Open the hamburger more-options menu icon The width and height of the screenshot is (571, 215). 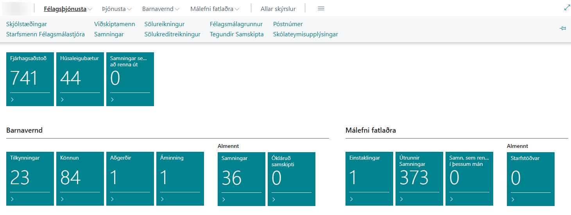pos(321,9)
